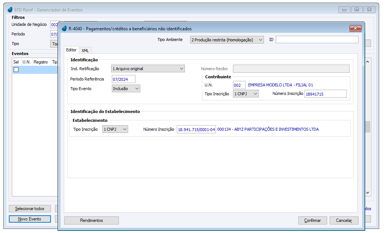Viewport: 388px width, 233px height.
Task: Click Unidade de Negócio field in Filtros
Action: pyautogui.click(x=54, y=24)
